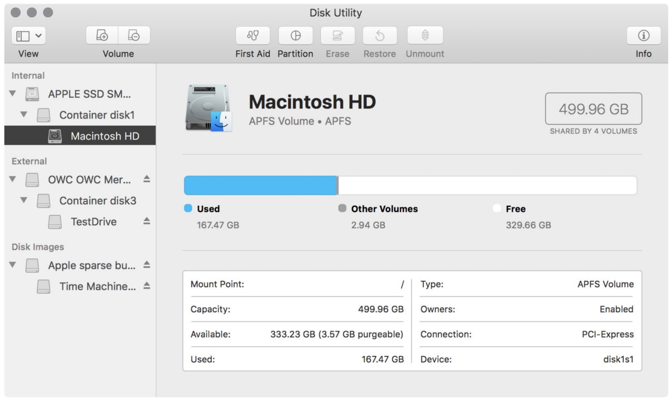Select the Restore toolbar icon
The image size is (672, 401).
point(379,35)
